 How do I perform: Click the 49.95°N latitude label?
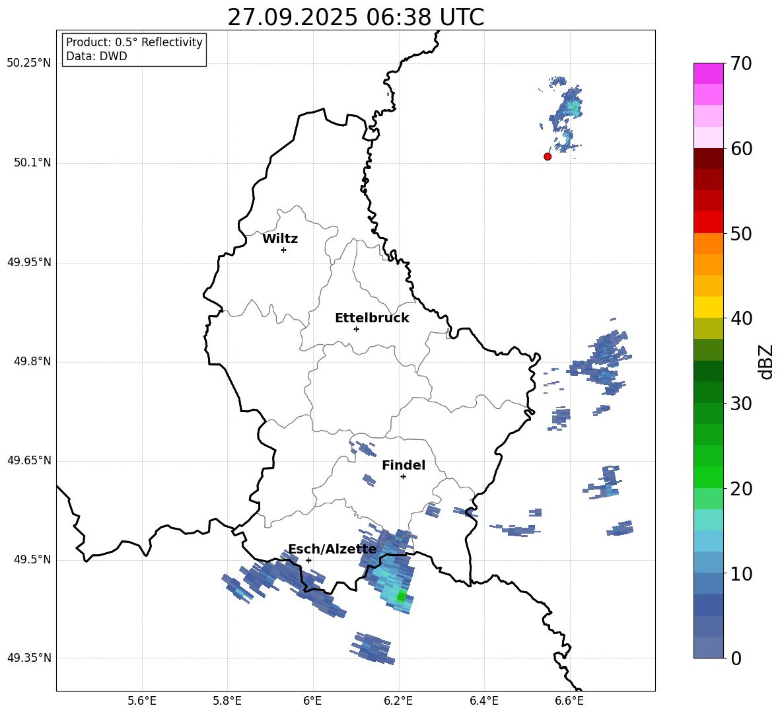pos(29,262)
